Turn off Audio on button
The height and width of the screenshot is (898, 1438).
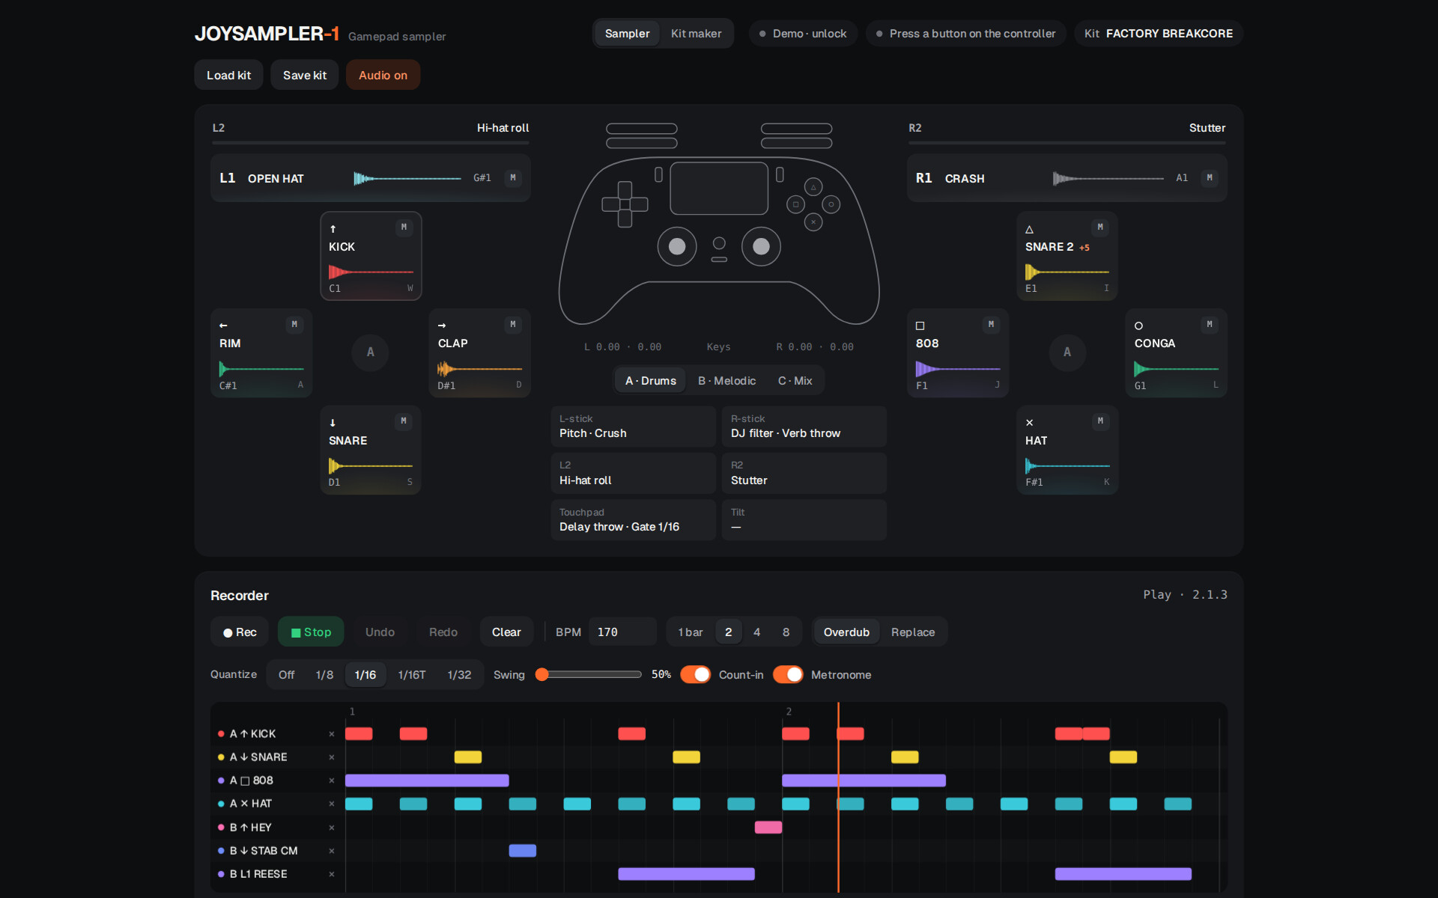[383, 75]
